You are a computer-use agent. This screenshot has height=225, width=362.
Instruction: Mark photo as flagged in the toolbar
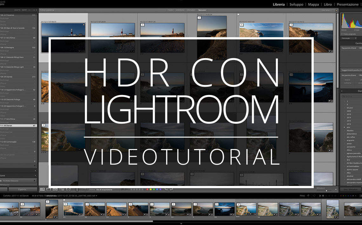[x=123, y=189]
